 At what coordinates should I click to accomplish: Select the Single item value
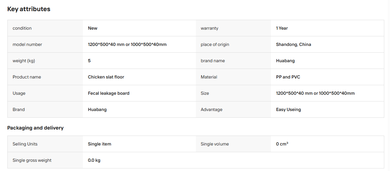[x=99, y=144]
